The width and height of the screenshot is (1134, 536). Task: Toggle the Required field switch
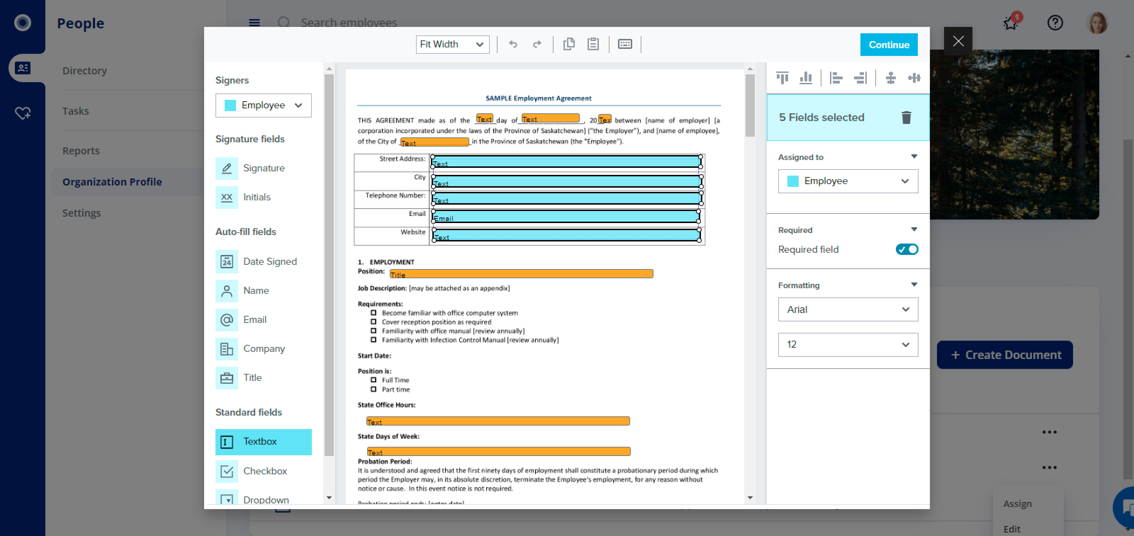[906, 249]
